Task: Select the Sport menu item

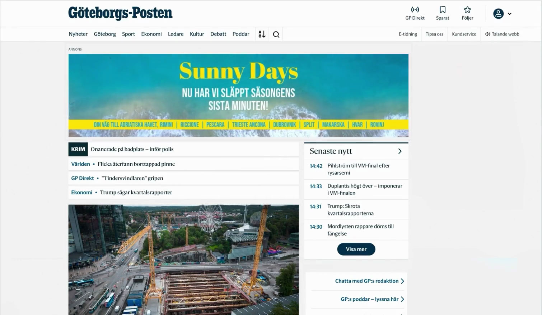Action: (128, 34)
